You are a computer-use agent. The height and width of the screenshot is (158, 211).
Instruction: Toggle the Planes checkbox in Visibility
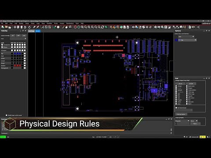pos(2,47)
